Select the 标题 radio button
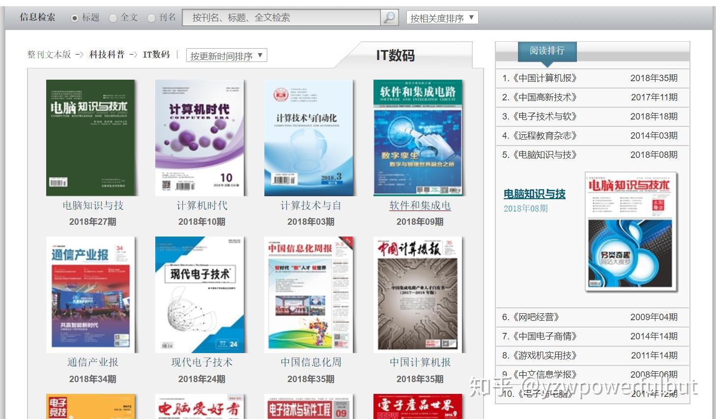This screenshot has height=419, width=716. pos(75,18)
